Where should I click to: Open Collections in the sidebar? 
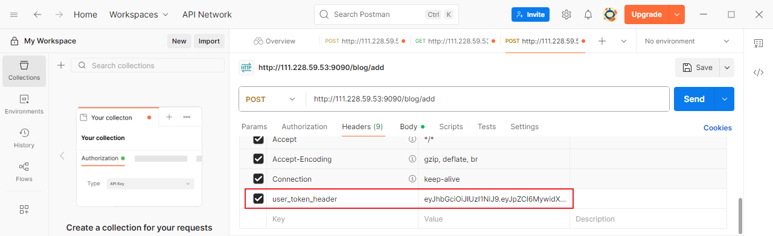pos(24,71)
